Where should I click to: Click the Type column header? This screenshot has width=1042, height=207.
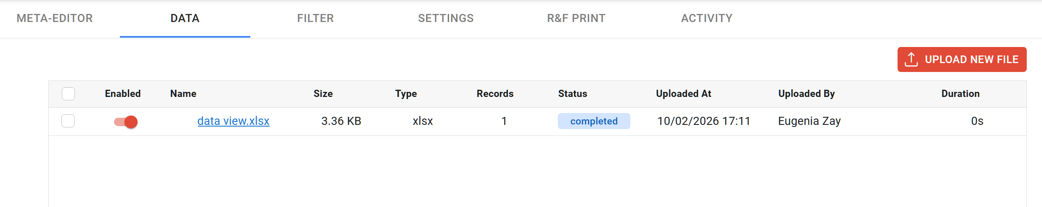406,94
